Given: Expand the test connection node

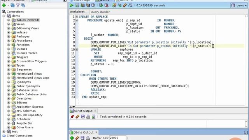Looking at the screenshot, I should tap(4, 131).
